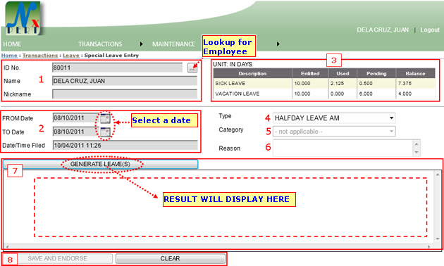Click Vacation Leave balance 4.000
Image resolution: width=444 pixels, height=266 pixels.
405,94
